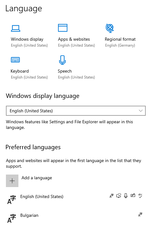Click the Keyboard icon

click(x=15, y=60)
